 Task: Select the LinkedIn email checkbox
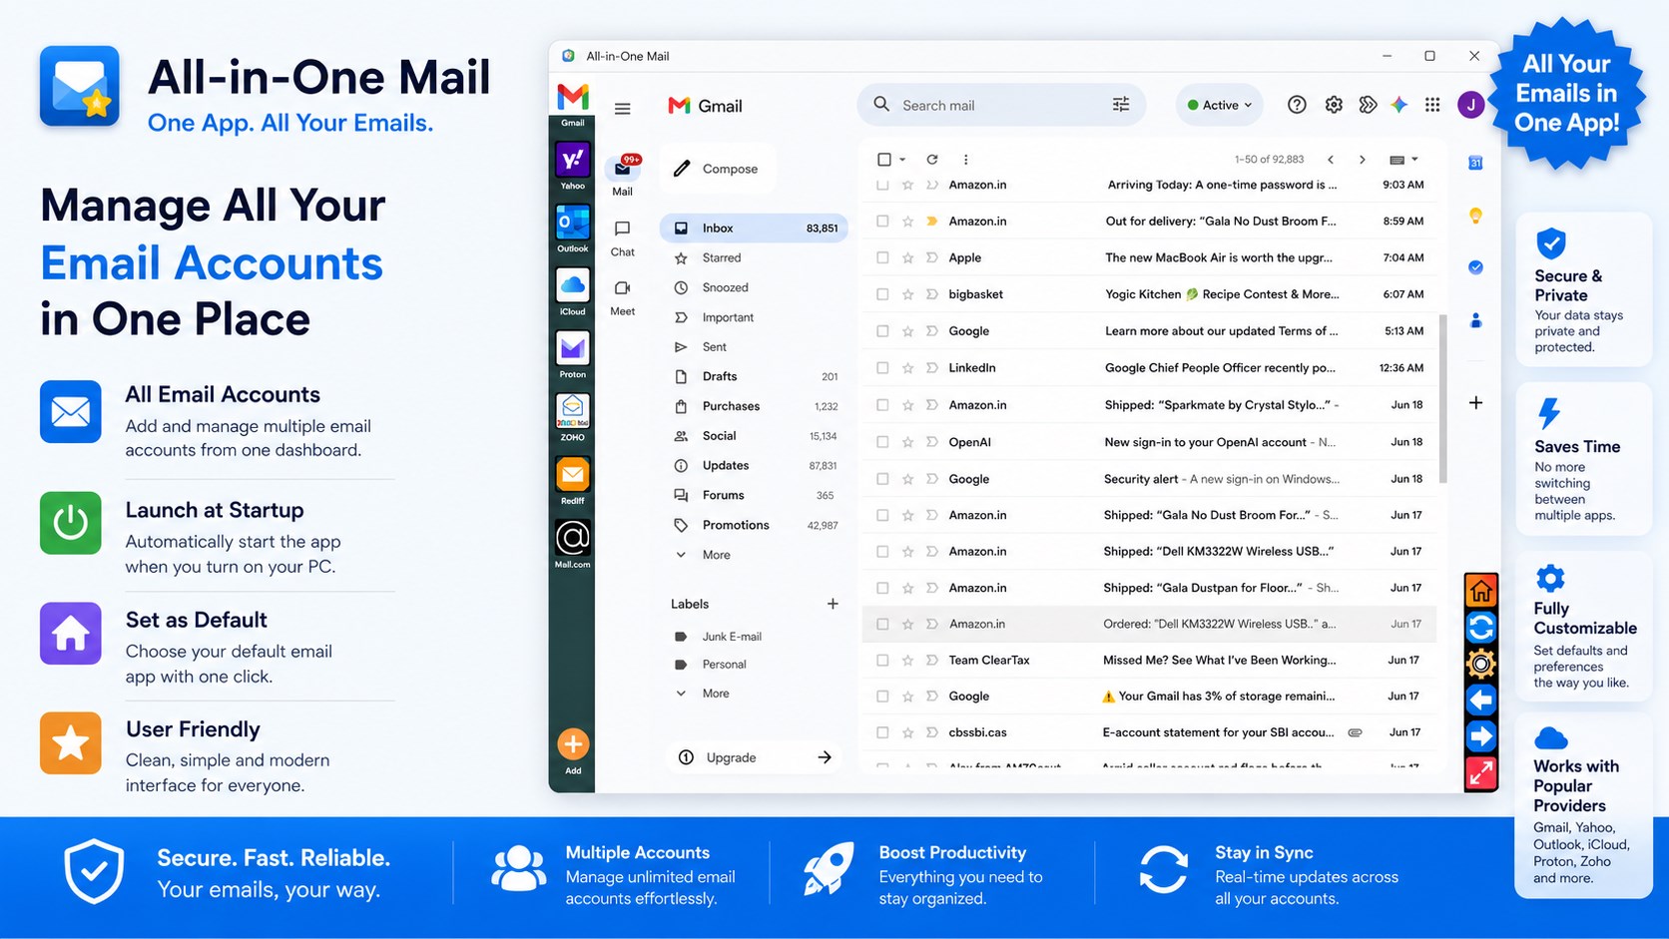(882, 368)
